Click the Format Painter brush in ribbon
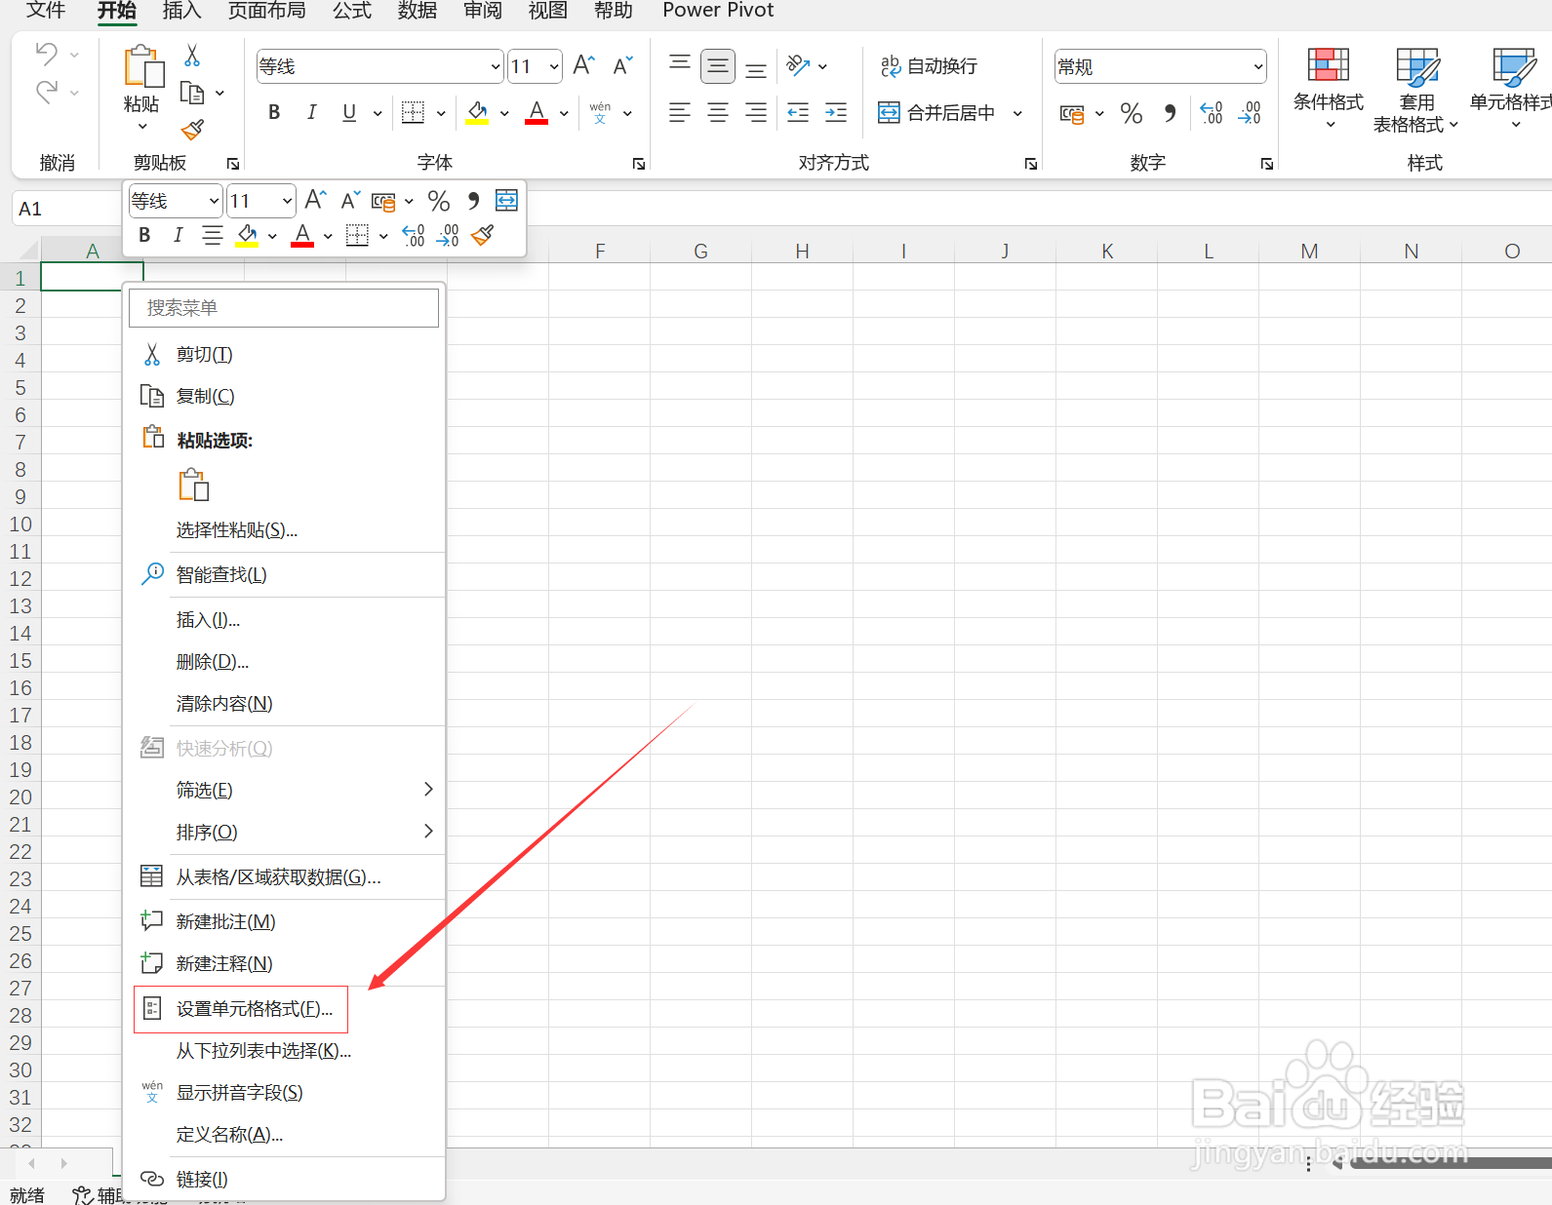The height and width of the screenshot is (1205, 1552). 192,129
